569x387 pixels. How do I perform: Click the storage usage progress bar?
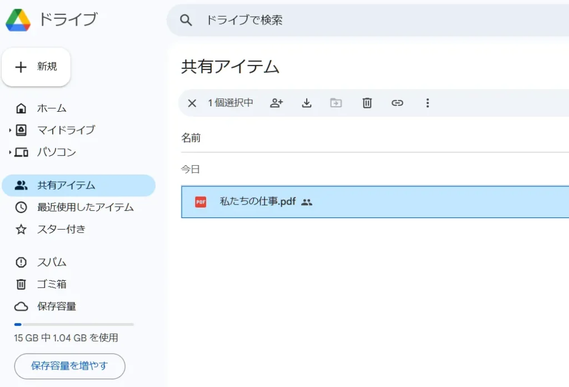tap(74, 324)
